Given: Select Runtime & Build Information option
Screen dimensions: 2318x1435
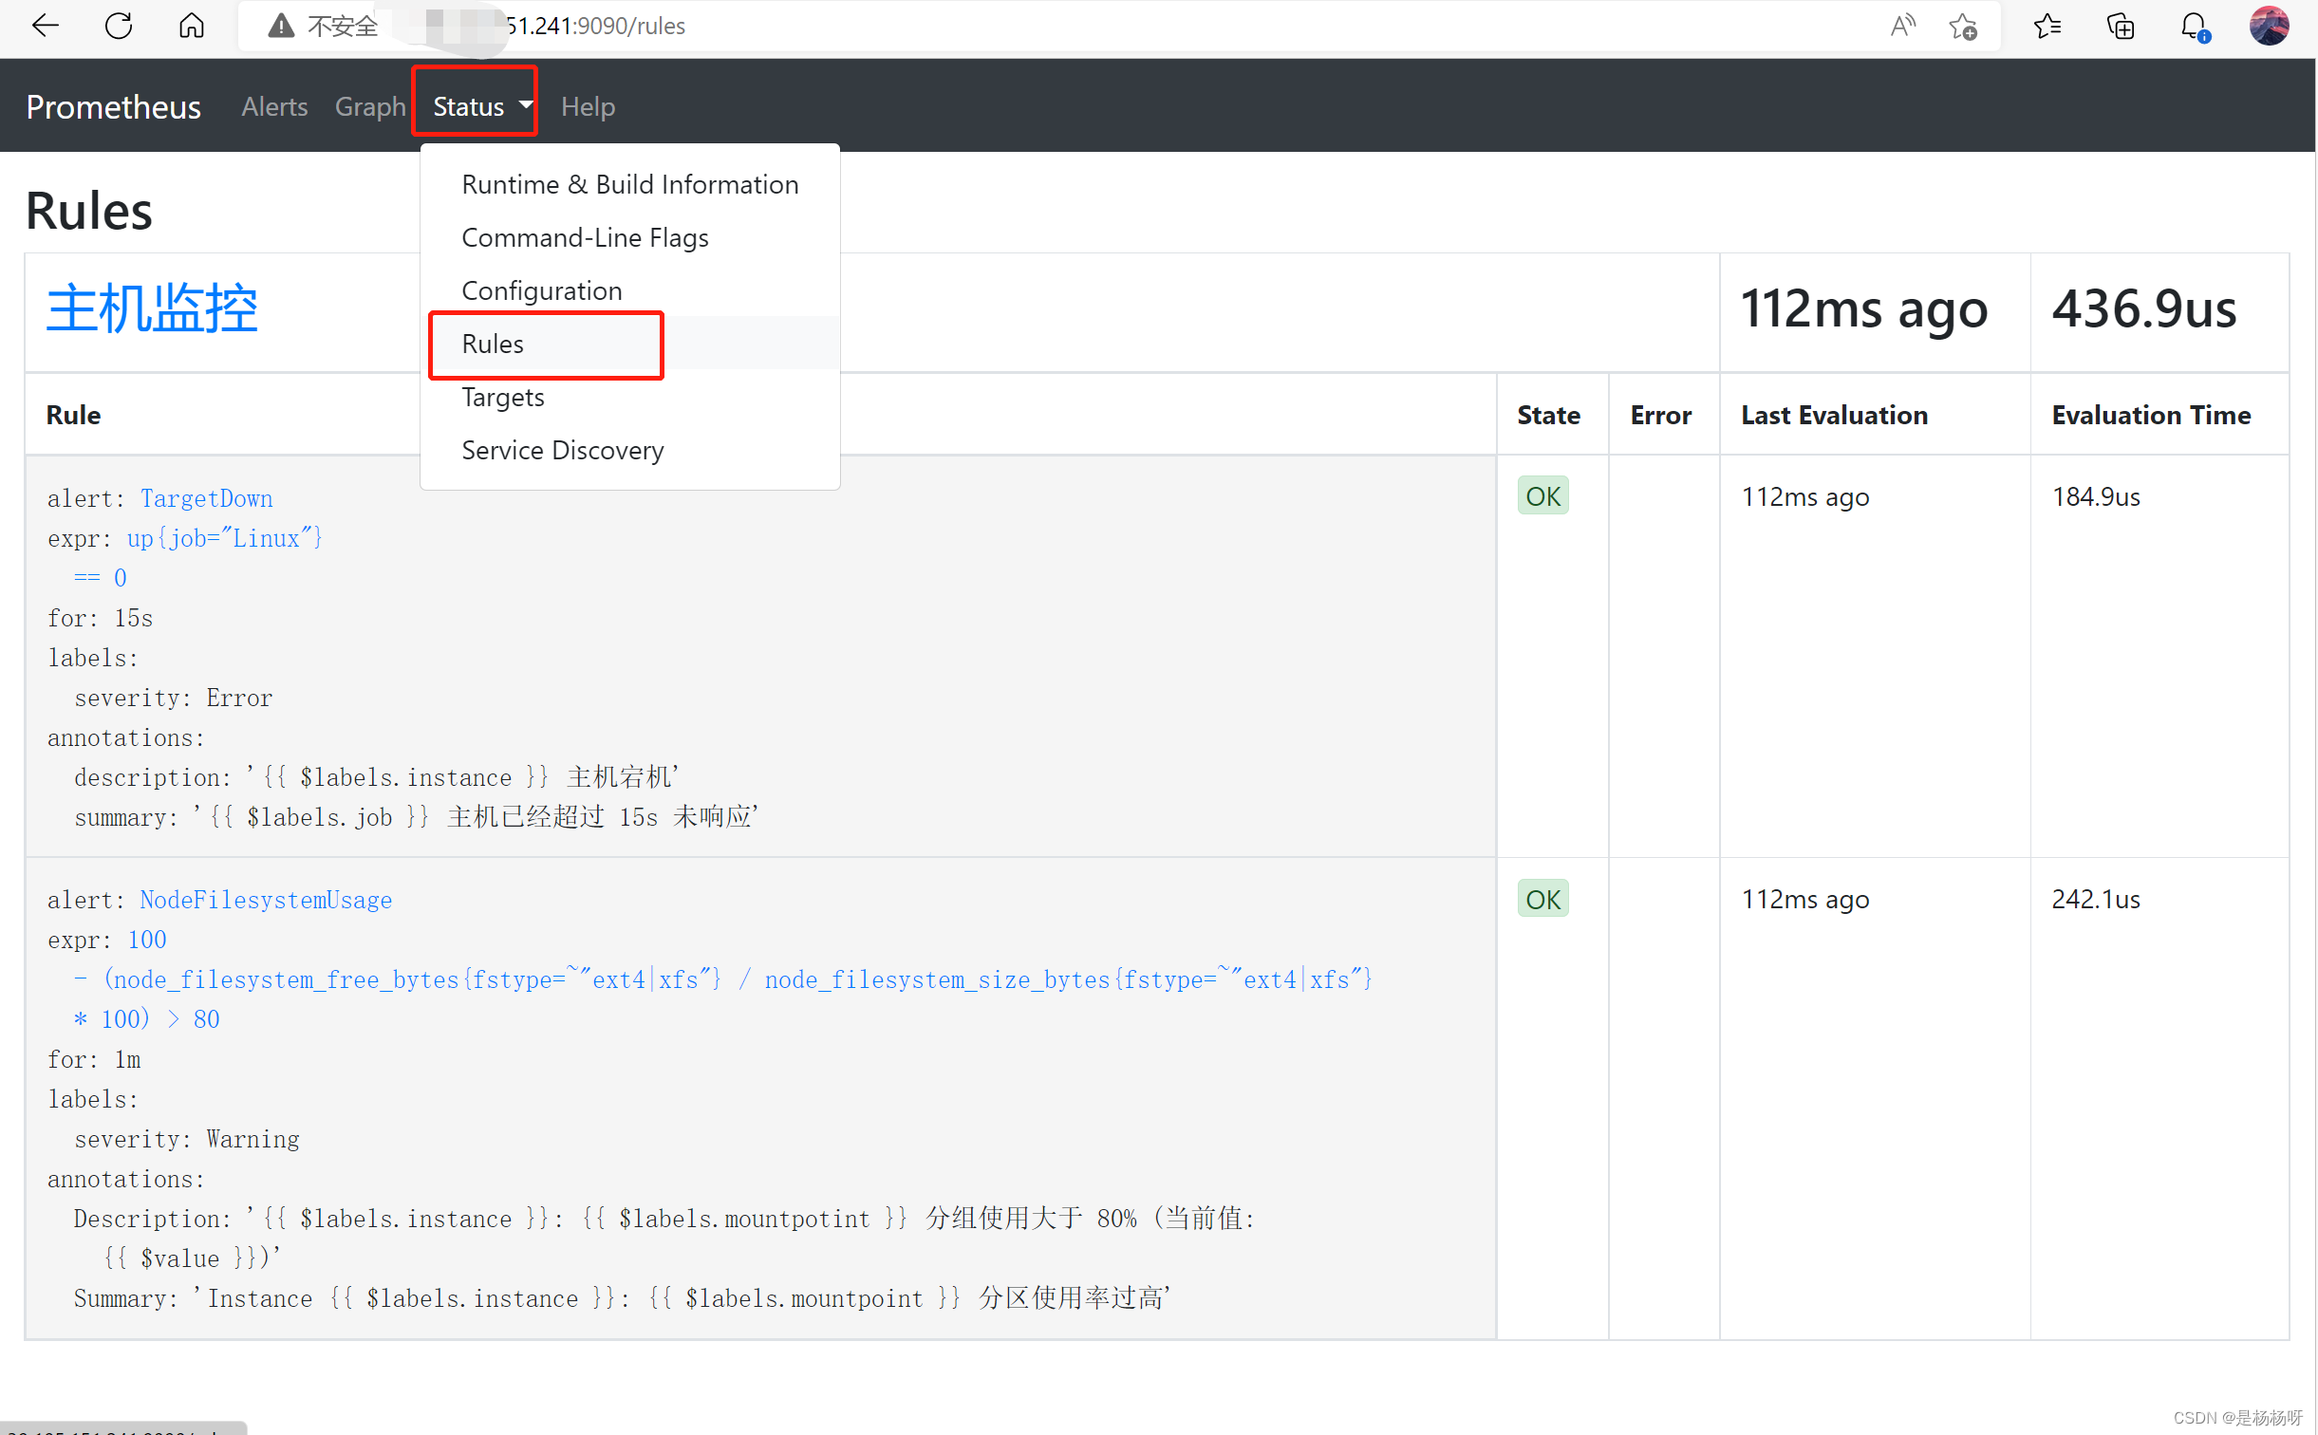Looking at the screenshot, I should [629, 184].
